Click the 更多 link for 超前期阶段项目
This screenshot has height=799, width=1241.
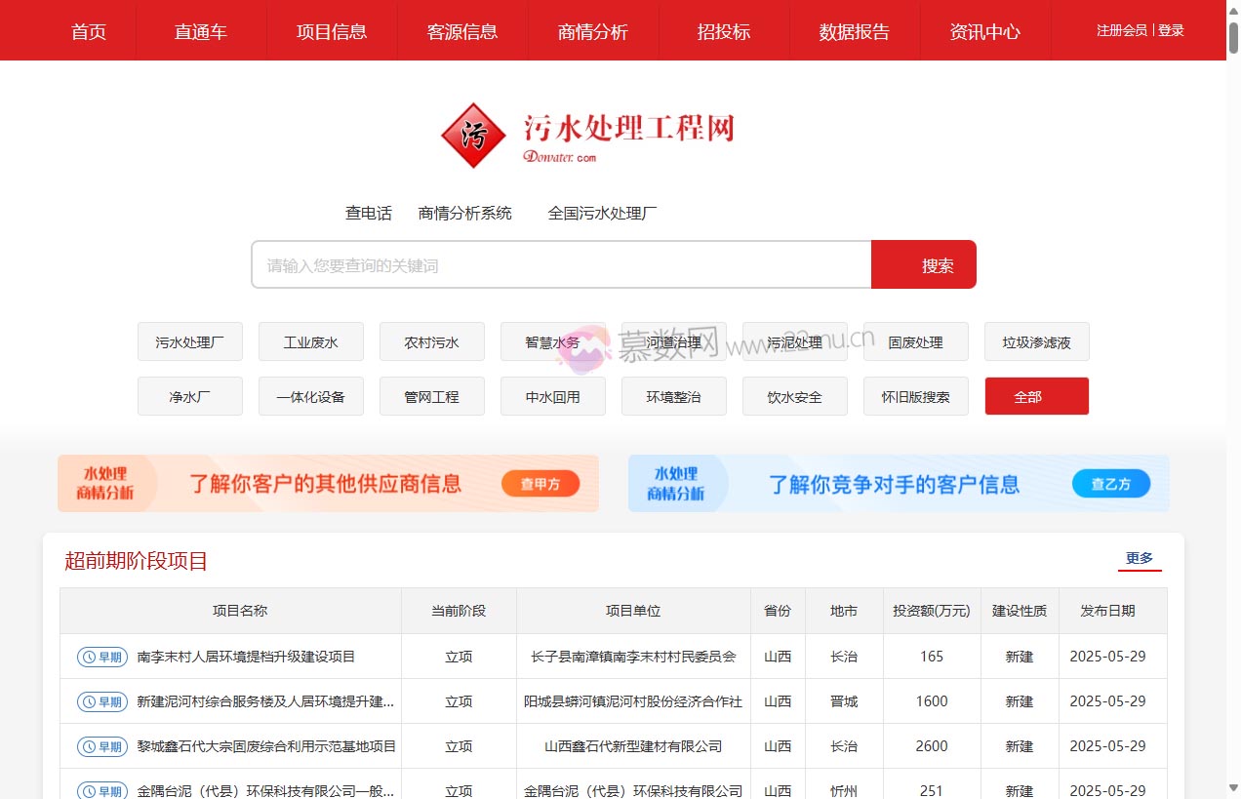(x=1139, y=557)
